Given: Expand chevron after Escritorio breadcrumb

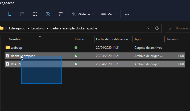Looking at the screenshot, I should (x=47, y=28).
